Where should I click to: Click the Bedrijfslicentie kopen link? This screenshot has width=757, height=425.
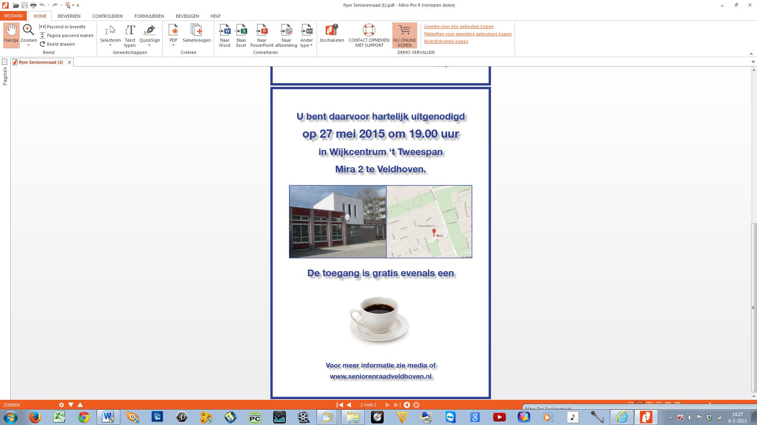[x=446, y=41]
